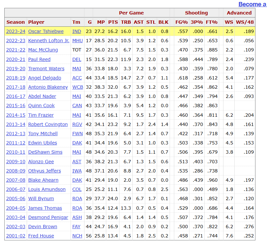Open the WCB team link

77,87
